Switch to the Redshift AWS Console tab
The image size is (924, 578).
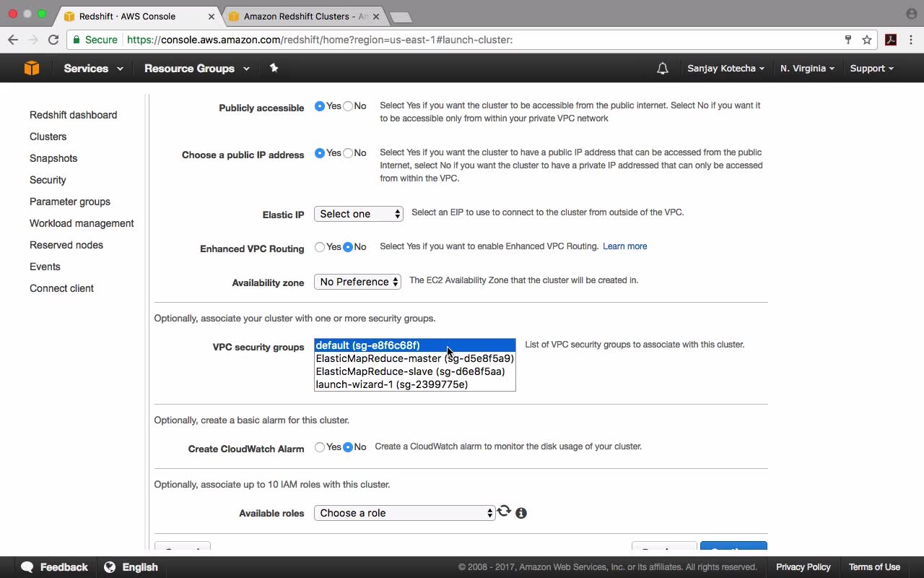[136, 16]
